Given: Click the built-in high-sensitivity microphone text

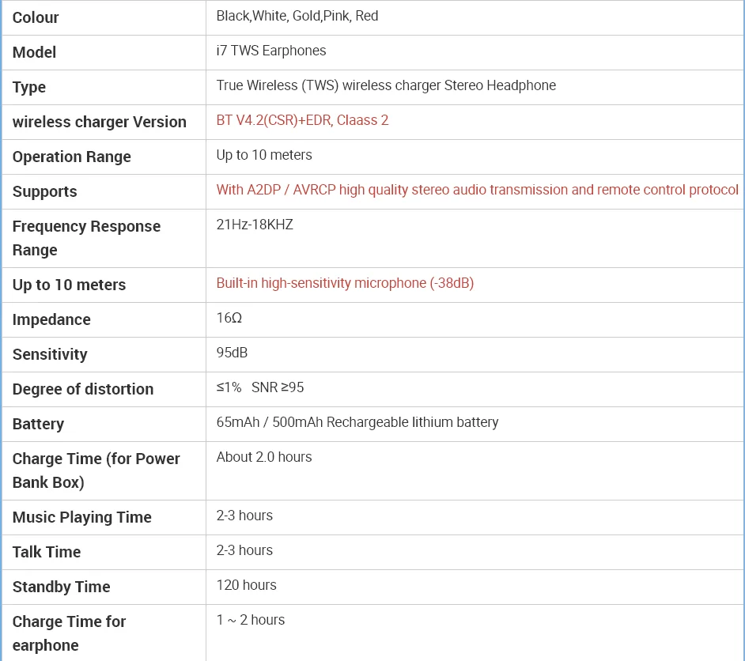Looking at the screenshot, I should (345, 283).
